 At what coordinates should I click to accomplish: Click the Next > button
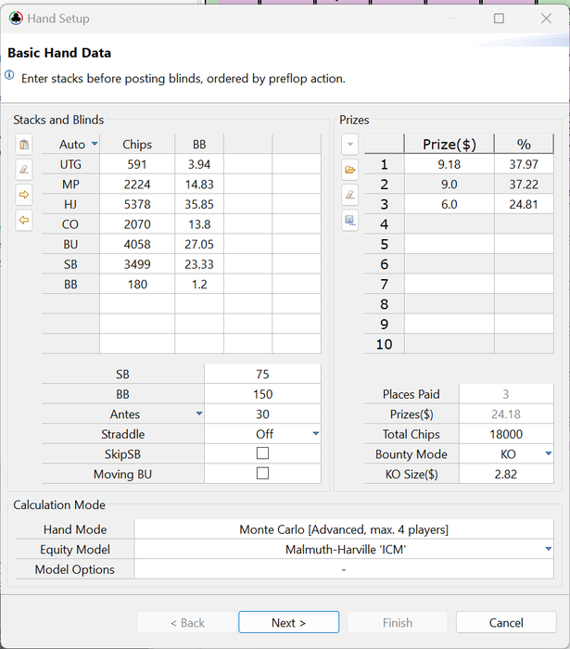pos(289,622)
